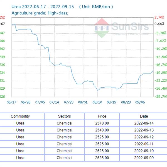This screenshot has width=167, height=167.
Task: Click the -3.78% percentage axis label
Action: 160,33
